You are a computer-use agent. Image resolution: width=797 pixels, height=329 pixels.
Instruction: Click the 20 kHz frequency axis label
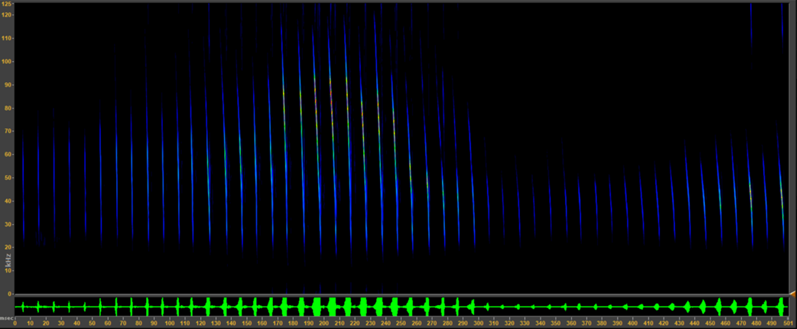click(x=8, y=248)
